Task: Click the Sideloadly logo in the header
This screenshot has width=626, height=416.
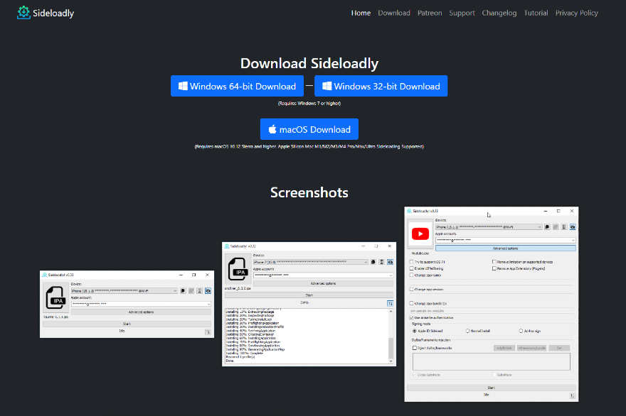Action: click(24, 13)
